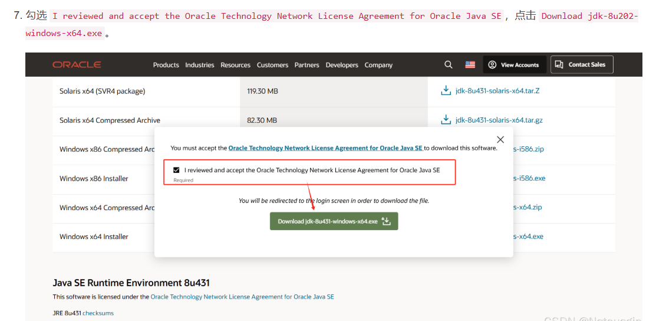Select the US flag country icon
The image size is (656, 321).
[470, 64]
